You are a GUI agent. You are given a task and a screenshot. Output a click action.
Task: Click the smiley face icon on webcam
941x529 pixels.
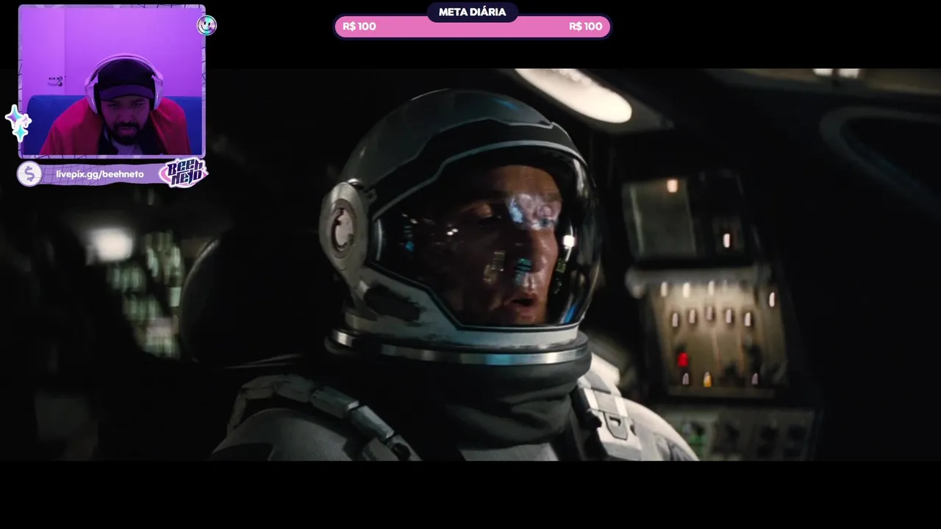pos(207,26)
